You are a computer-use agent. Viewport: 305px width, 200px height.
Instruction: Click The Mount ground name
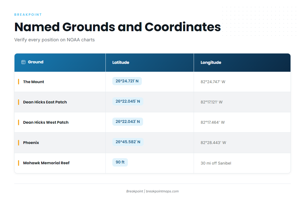[x=34, y=82]
